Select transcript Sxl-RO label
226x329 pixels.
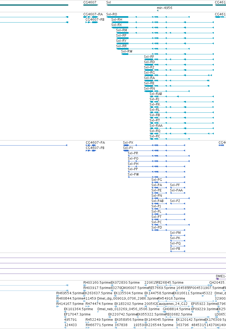point(112,14)
